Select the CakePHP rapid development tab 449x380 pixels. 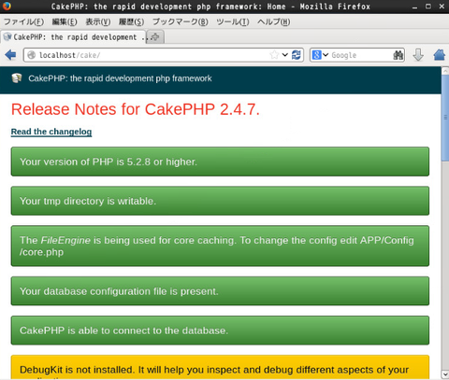[x=73, y=37]
